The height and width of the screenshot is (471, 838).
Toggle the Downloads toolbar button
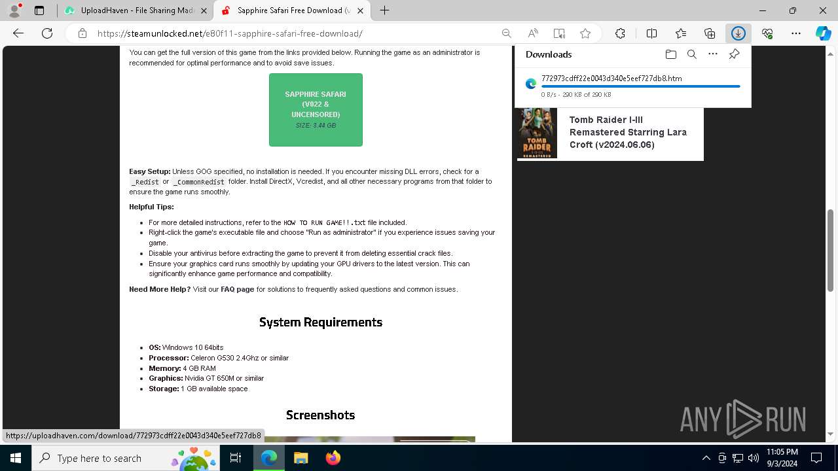pyautogui.click(x=738, y=33)
